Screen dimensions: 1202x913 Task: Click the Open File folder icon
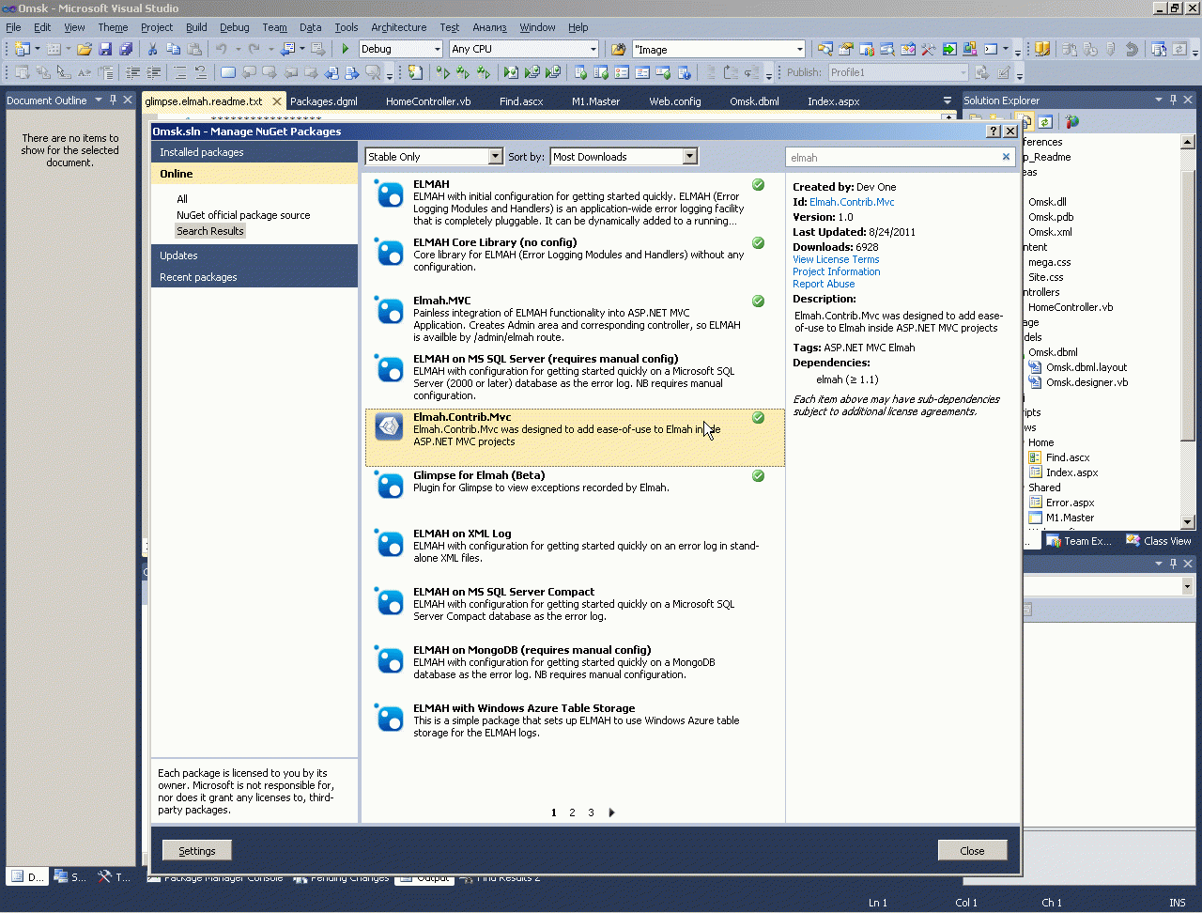click(84, 49)
